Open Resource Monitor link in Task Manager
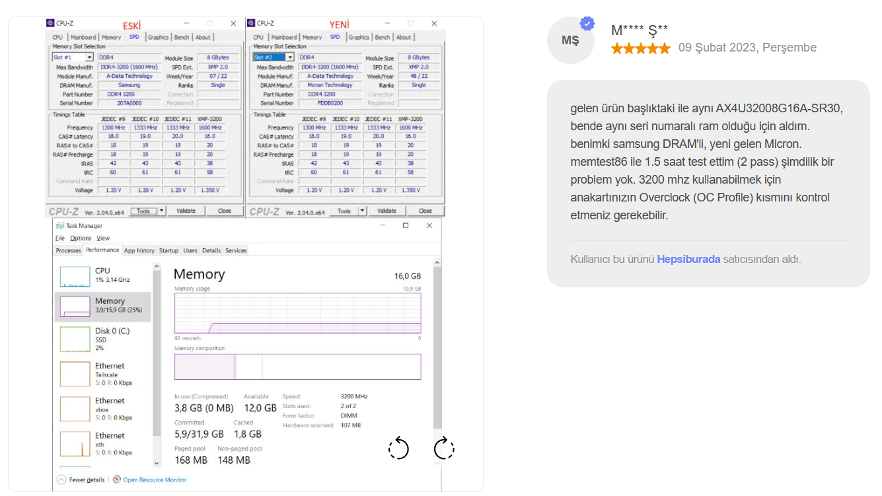The width and height of the screenshot is (882, 496). (155, 480)
